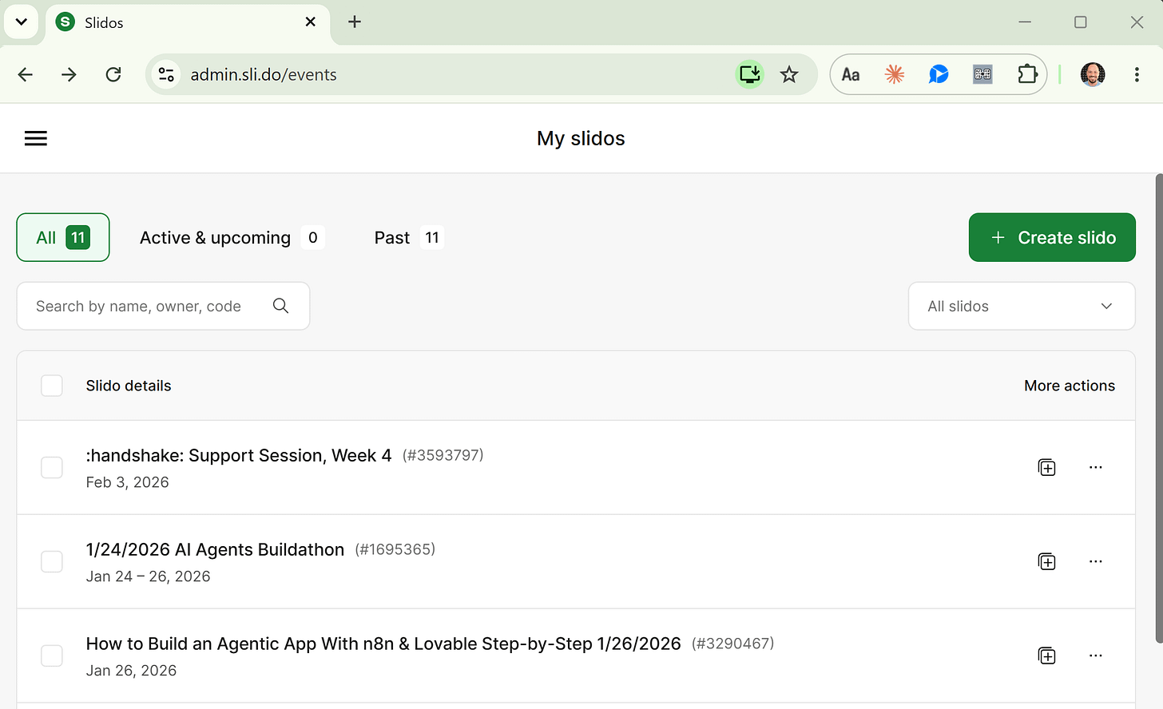Duplicate the Support Session, Week 4 slido
This screenshot has height=709, width=1163.
[1046, 467]
